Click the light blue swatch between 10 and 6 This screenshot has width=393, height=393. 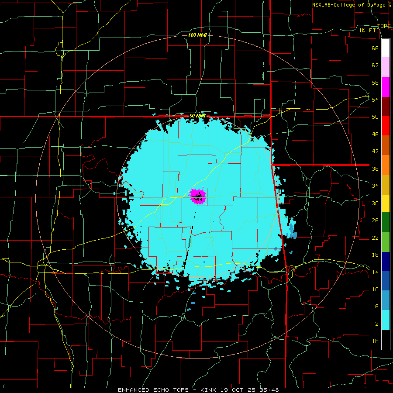point(386,300)
